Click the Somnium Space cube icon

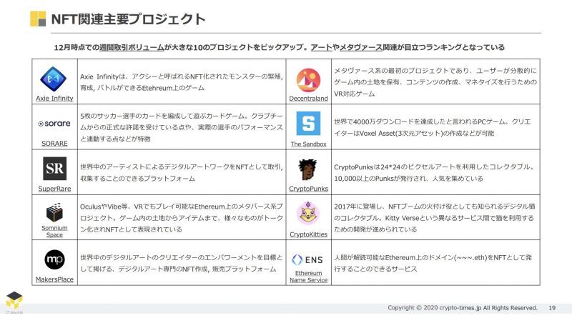54,212
